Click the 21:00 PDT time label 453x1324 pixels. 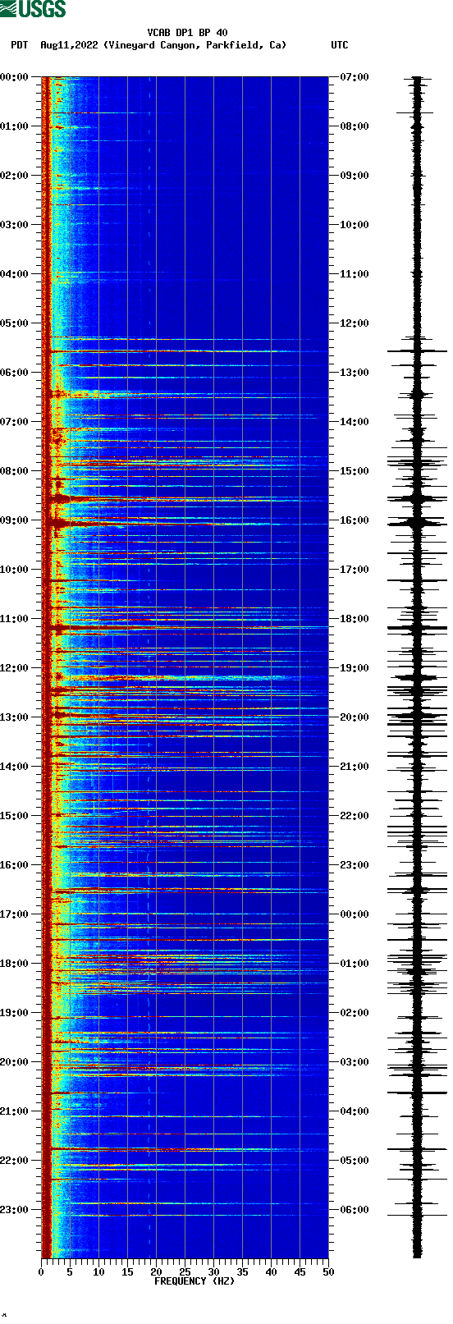tap(14, 1111)
